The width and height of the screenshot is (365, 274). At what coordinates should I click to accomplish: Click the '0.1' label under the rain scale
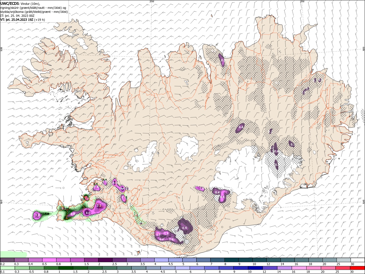pos(2,272)
